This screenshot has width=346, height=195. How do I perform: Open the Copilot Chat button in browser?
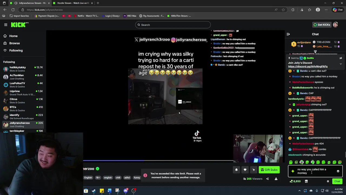coord(338,10)
